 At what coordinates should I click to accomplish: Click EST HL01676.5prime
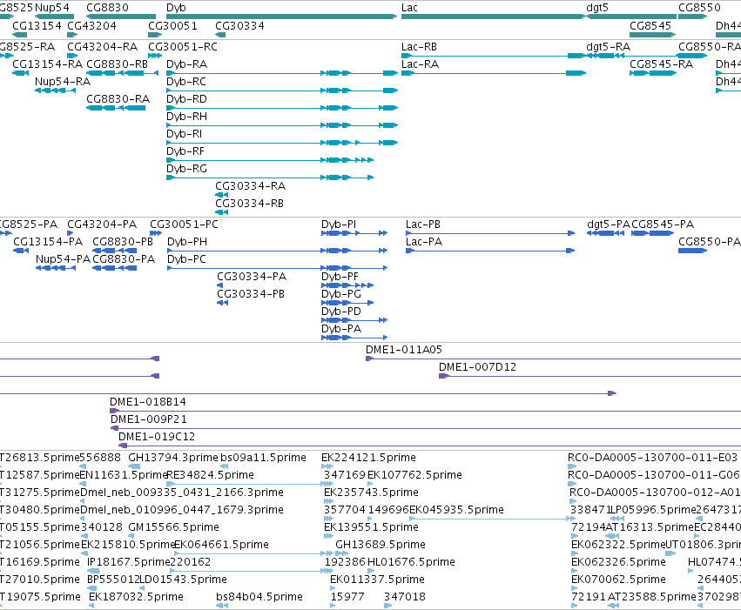(x=411, y=562)
